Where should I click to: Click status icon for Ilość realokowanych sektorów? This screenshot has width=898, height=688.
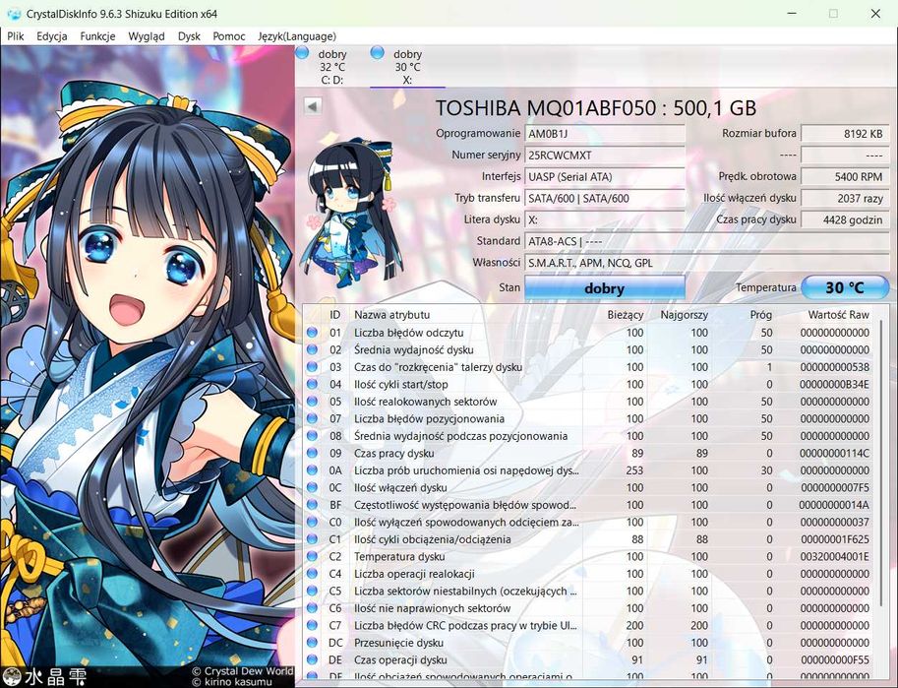(x=312, y=401)
